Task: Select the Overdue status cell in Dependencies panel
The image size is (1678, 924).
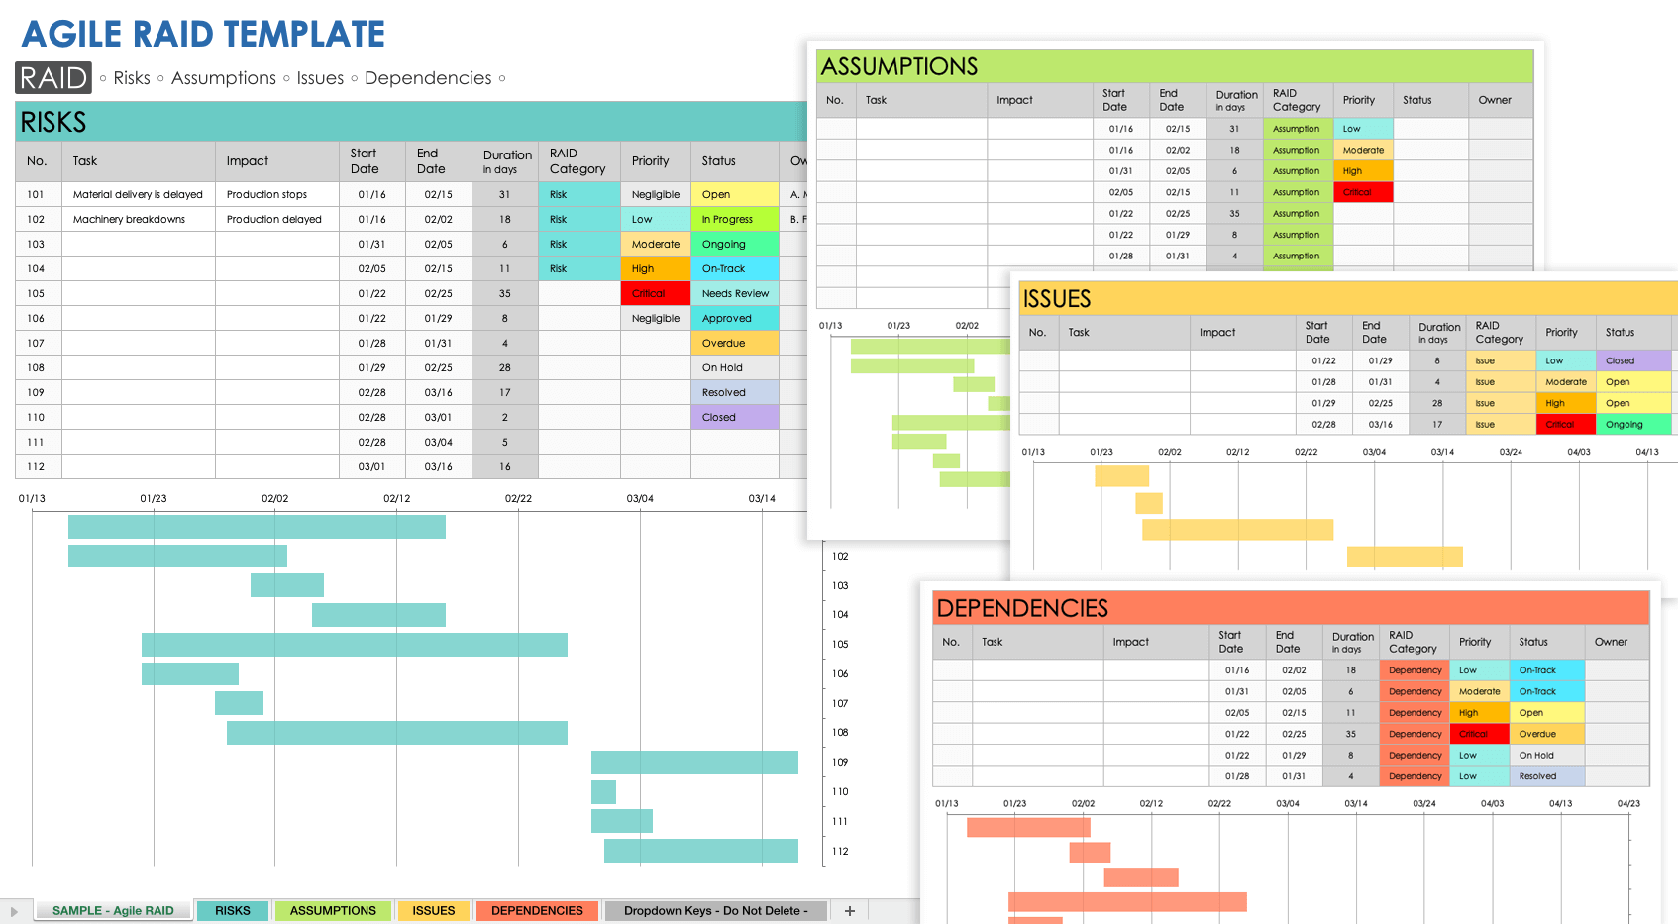Action: [x=1547, y=734]
